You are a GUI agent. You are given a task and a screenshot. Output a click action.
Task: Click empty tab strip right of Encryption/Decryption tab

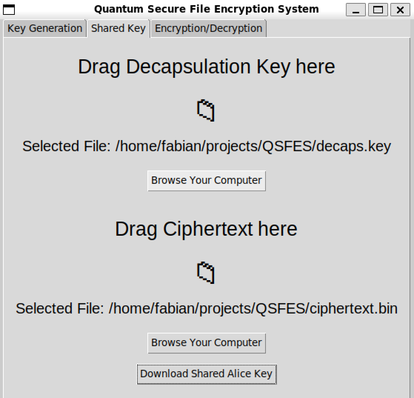[338, 29]
